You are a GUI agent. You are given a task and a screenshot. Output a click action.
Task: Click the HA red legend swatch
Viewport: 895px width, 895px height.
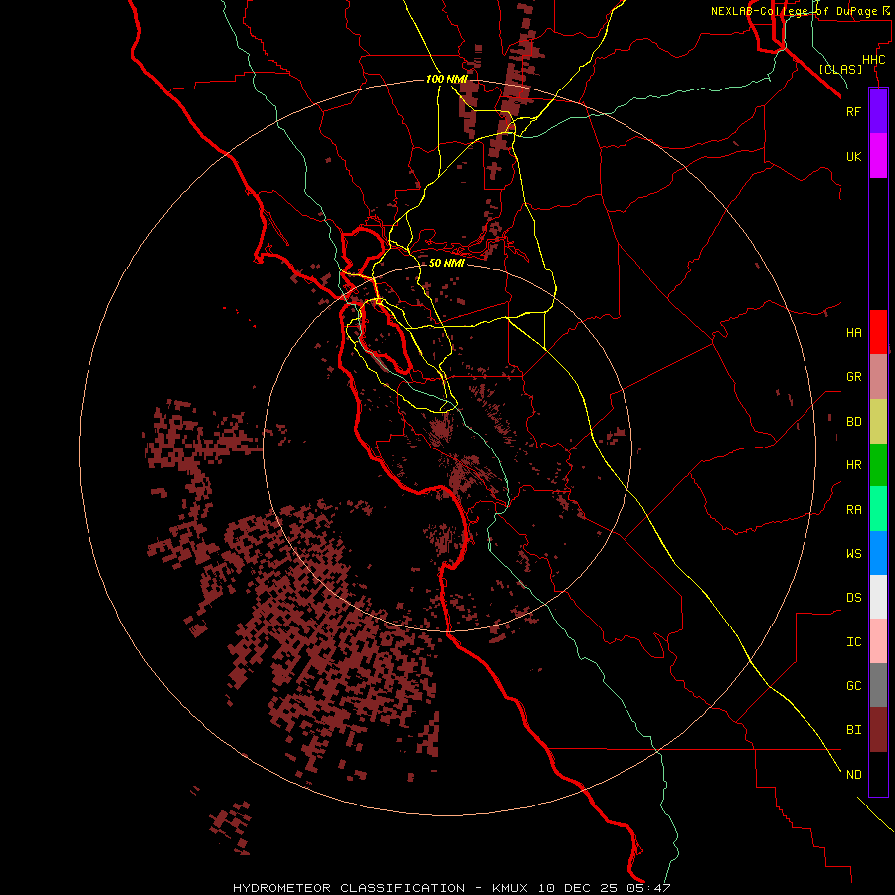pos(878,332)
